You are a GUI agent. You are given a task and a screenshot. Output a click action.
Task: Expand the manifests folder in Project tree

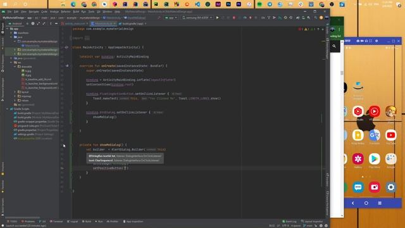point(11,33)
